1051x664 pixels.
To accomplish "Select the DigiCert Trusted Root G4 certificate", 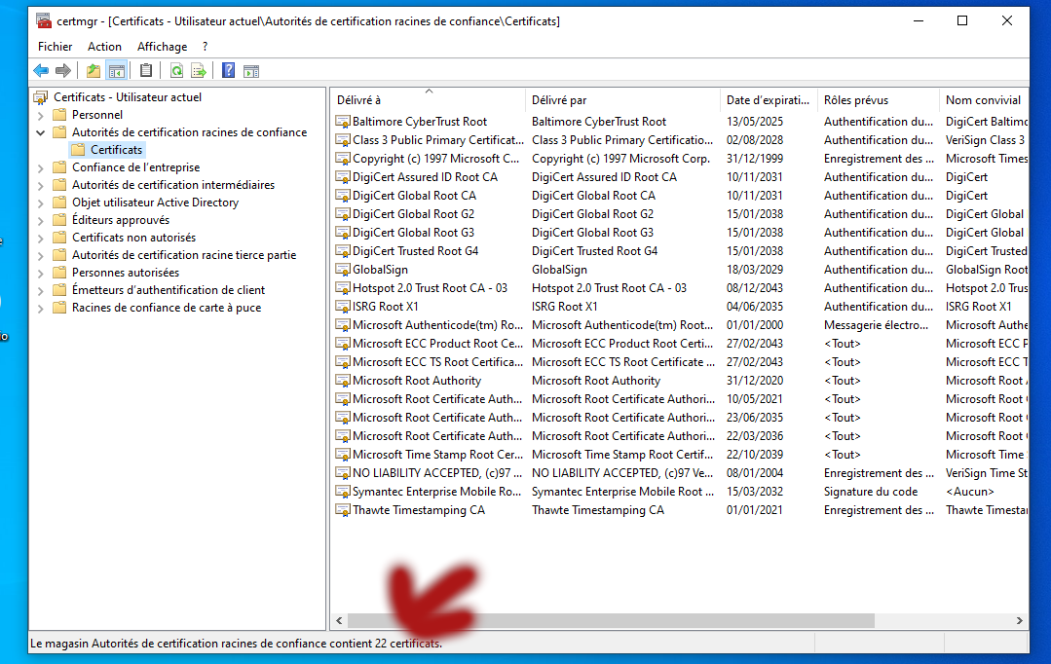I will coord(416,251).
